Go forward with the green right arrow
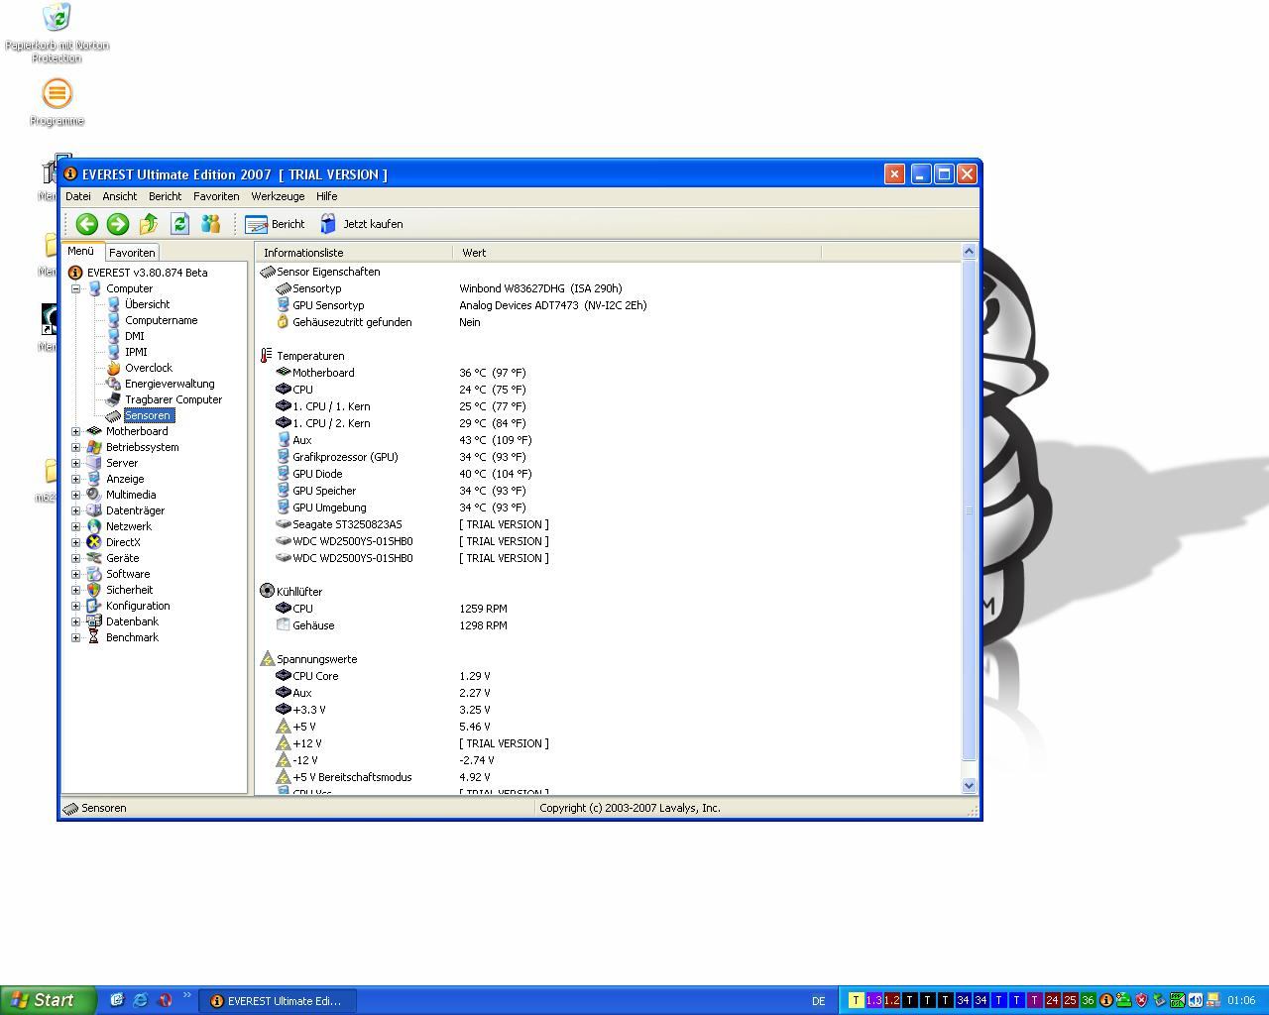This screenshot has height=1015, width=1269. [x=117, y=224]
